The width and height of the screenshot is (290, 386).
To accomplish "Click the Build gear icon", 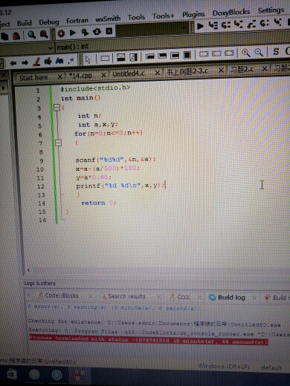I will [x=61, y=33].
